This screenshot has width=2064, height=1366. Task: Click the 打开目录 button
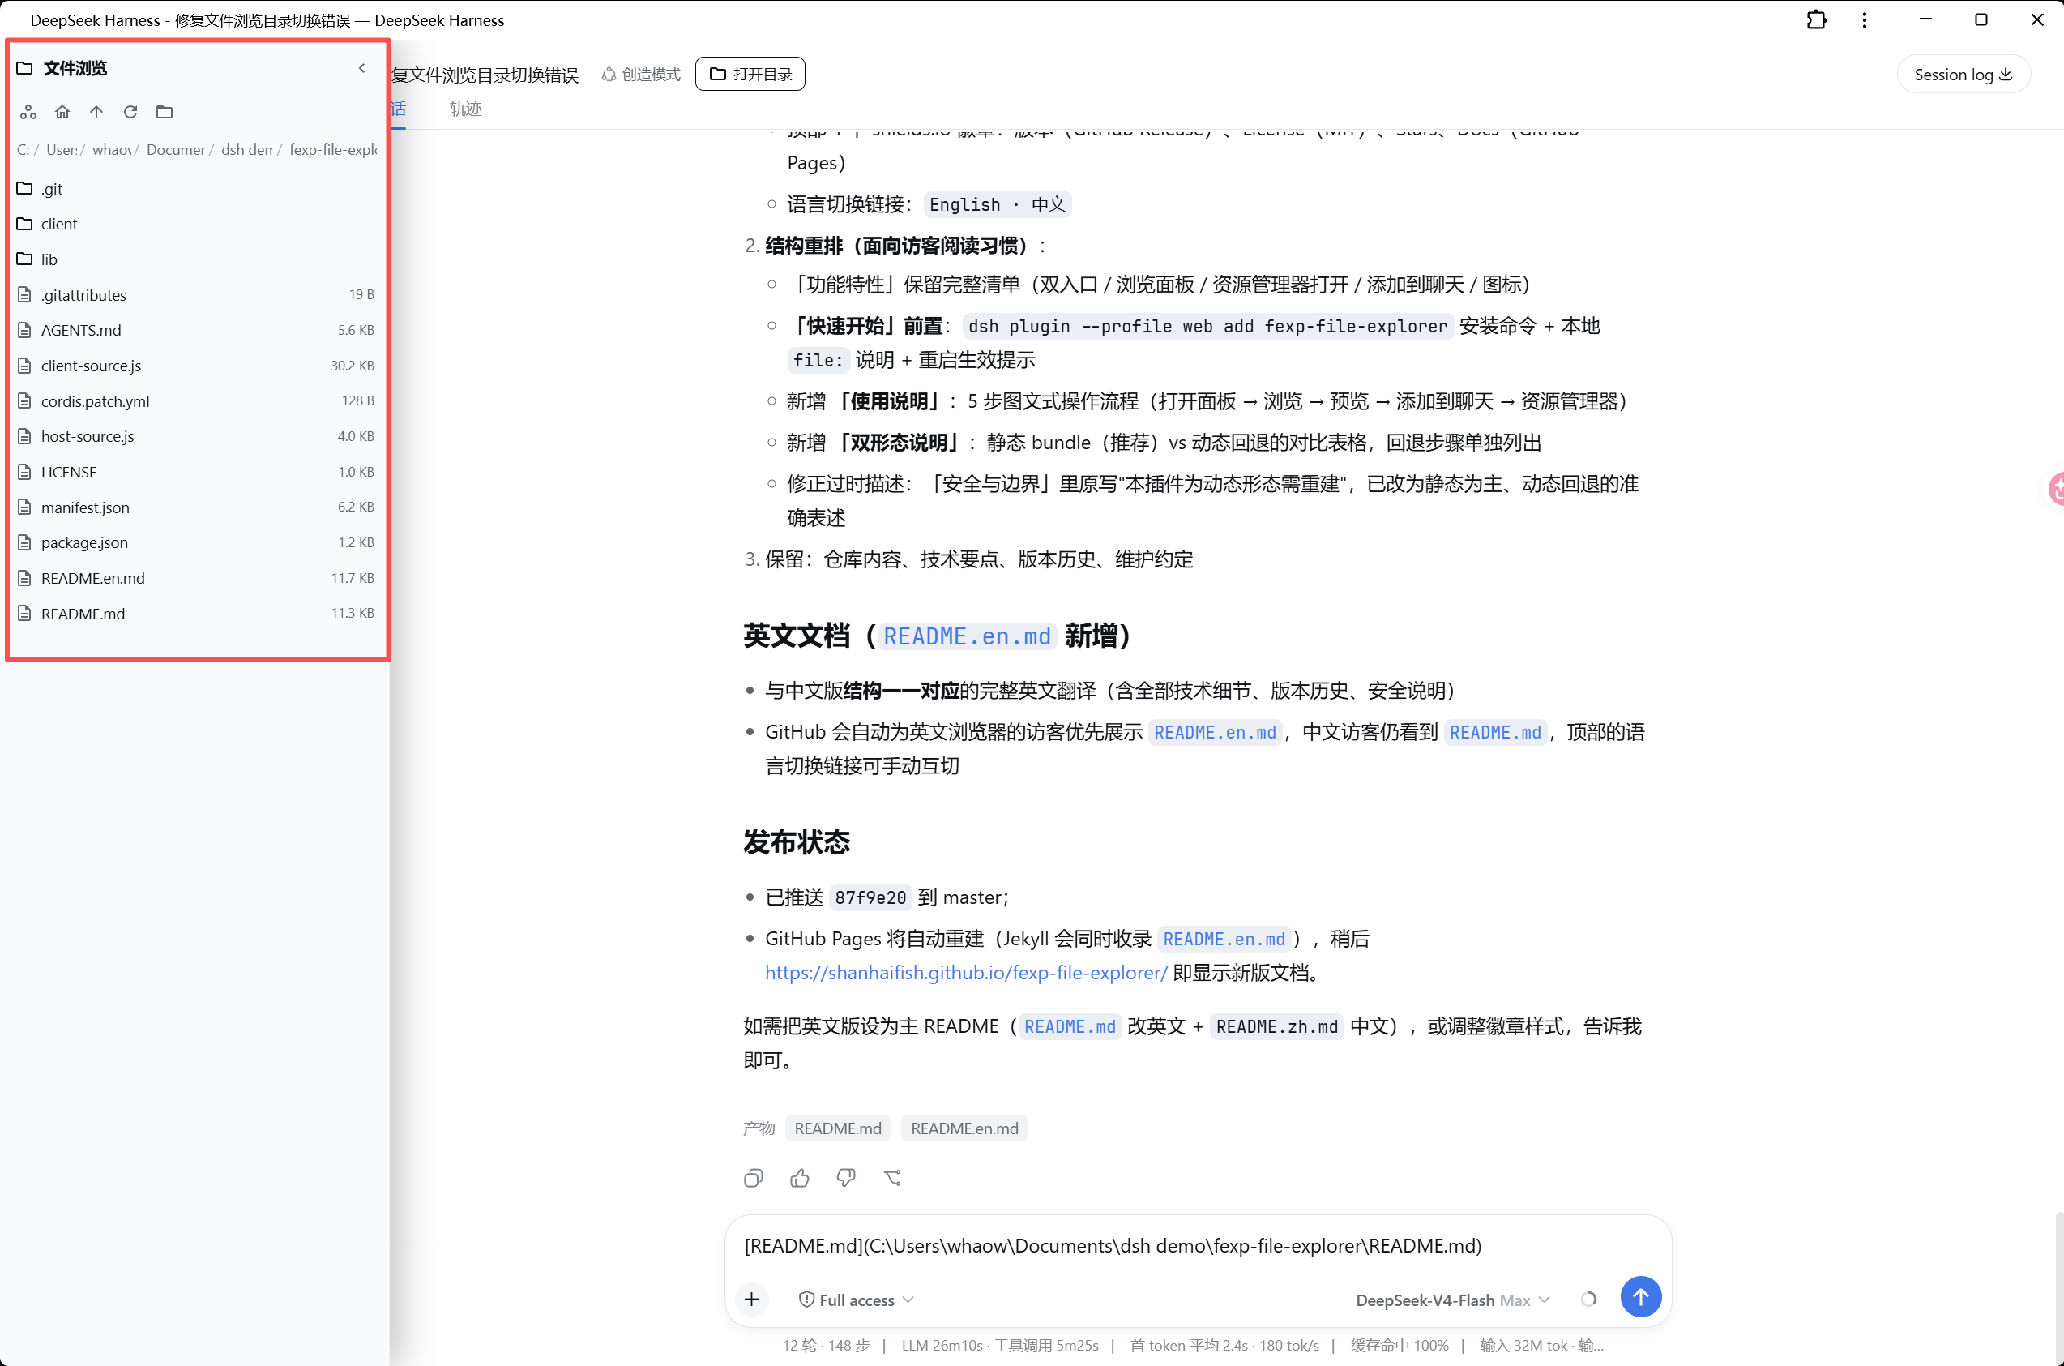(x=750, y=74)
